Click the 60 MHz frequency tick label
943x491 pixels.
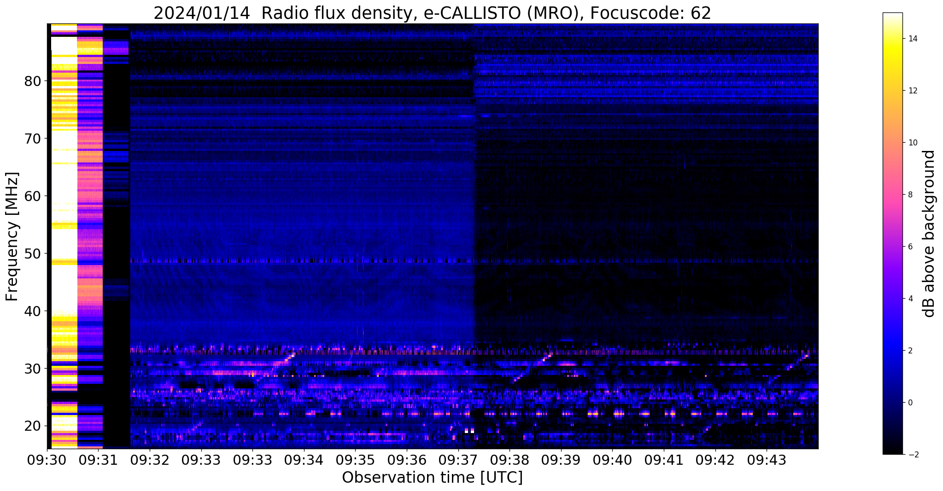click(x=33, y=196)
